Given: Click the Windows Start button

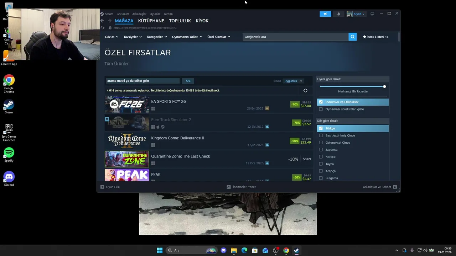Looking at the screenshot, I should [x=160, y=250].
